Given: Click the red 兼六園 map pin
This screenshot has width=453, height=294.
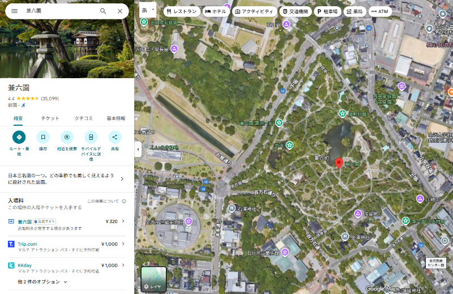Looking at the screenshot, I should pyautogui.click(x=339, y=163).
